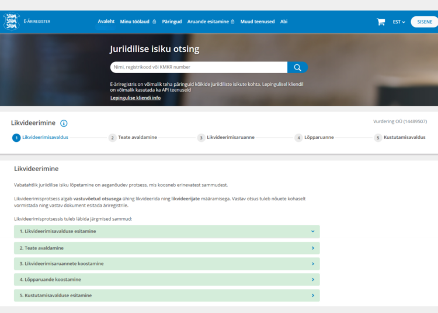Click company name Vurdering OÜ (14489507)
Screen dimensions: 438x313
click(x=400, y=121)
